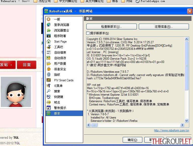Click the 域名 .COM icon

[49, 102]
